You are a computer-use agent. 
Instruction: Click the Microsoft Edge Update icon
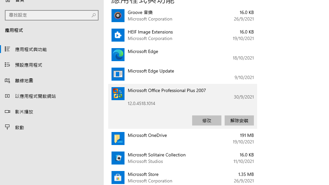point(118,74)
